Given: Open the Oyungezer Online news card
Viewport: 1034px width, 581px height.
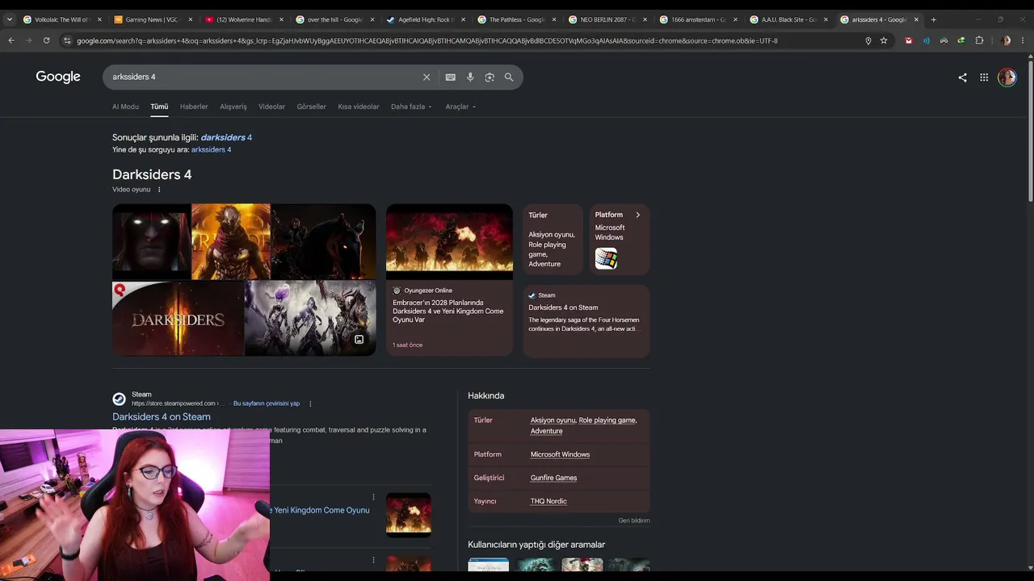Looking at the screenshot, I should click(x=449, y=280).
